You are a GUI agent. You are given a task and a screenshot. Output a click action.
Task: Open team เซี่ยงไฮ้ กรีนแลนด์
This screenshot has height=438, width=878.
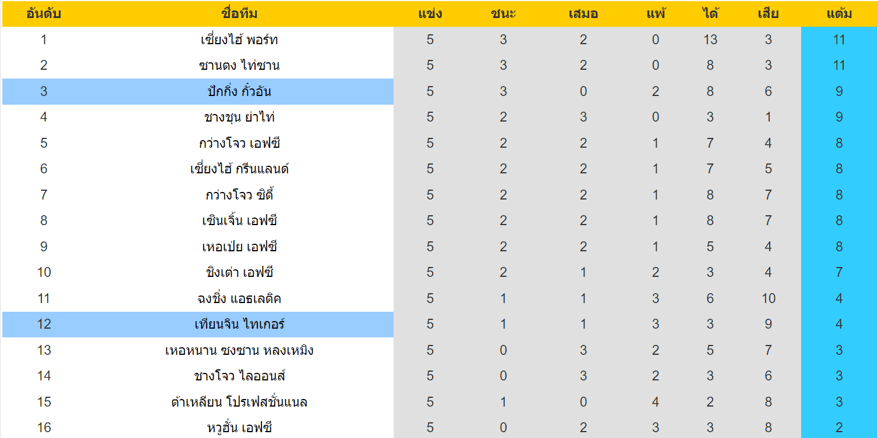click(239, 169)
